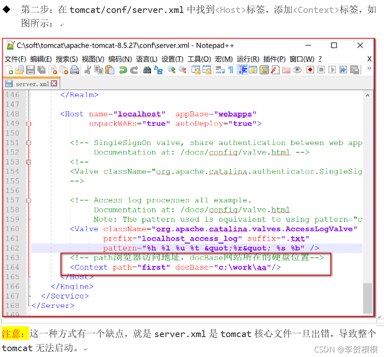This screenshot has width=384, height=357.
Task: Maximize the Notepad++ window
Action: [x=334, y=45]
